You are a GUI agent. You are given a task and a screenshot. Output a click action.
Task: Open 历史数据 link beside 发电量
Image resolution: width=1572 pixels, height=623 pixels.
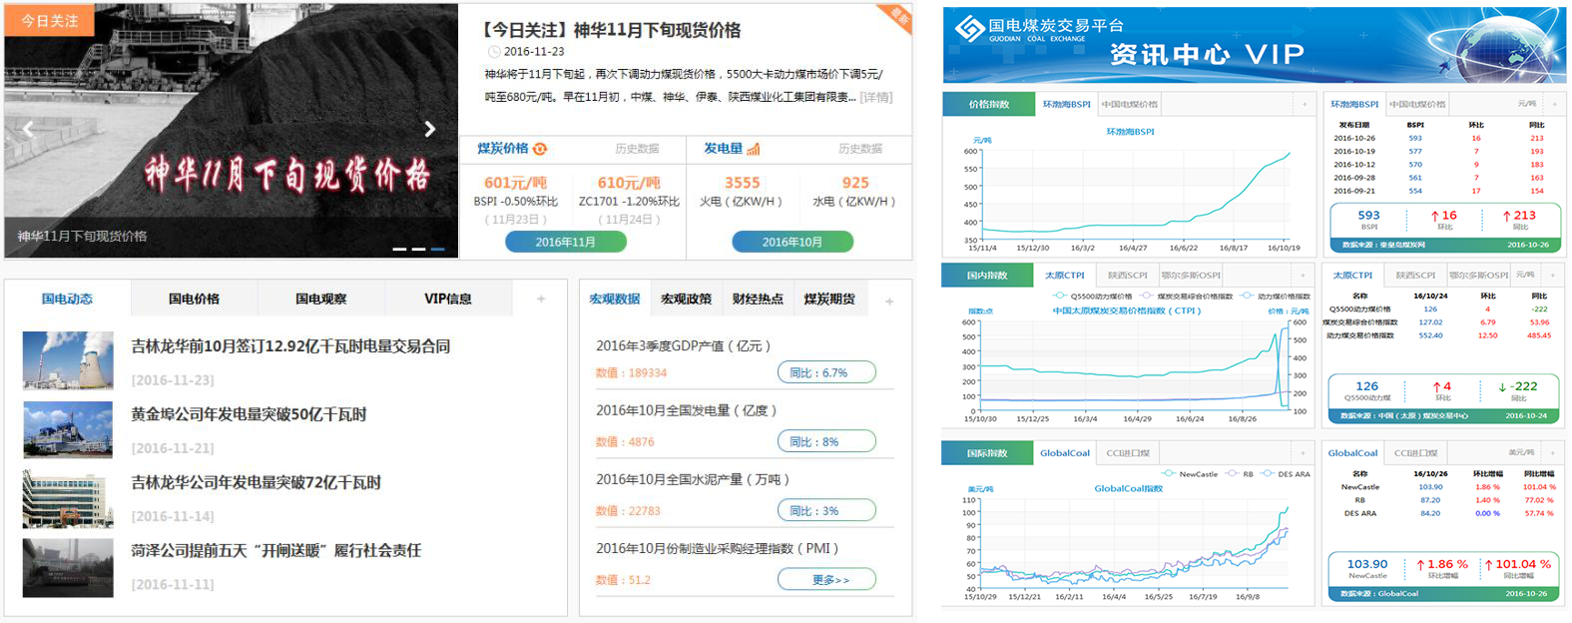tap(860, 149)
